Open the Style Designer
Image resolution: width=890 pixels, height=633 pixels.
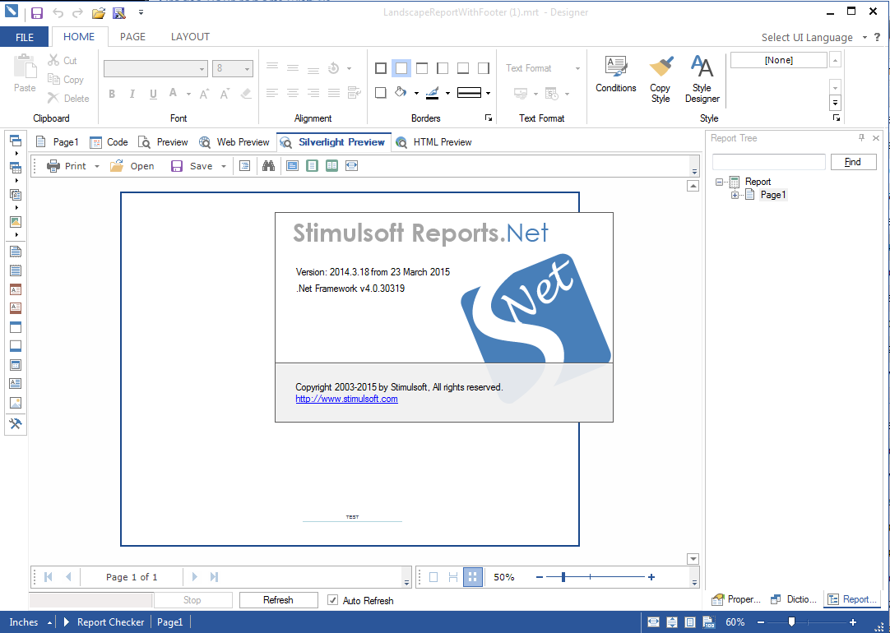coord(702,79)
